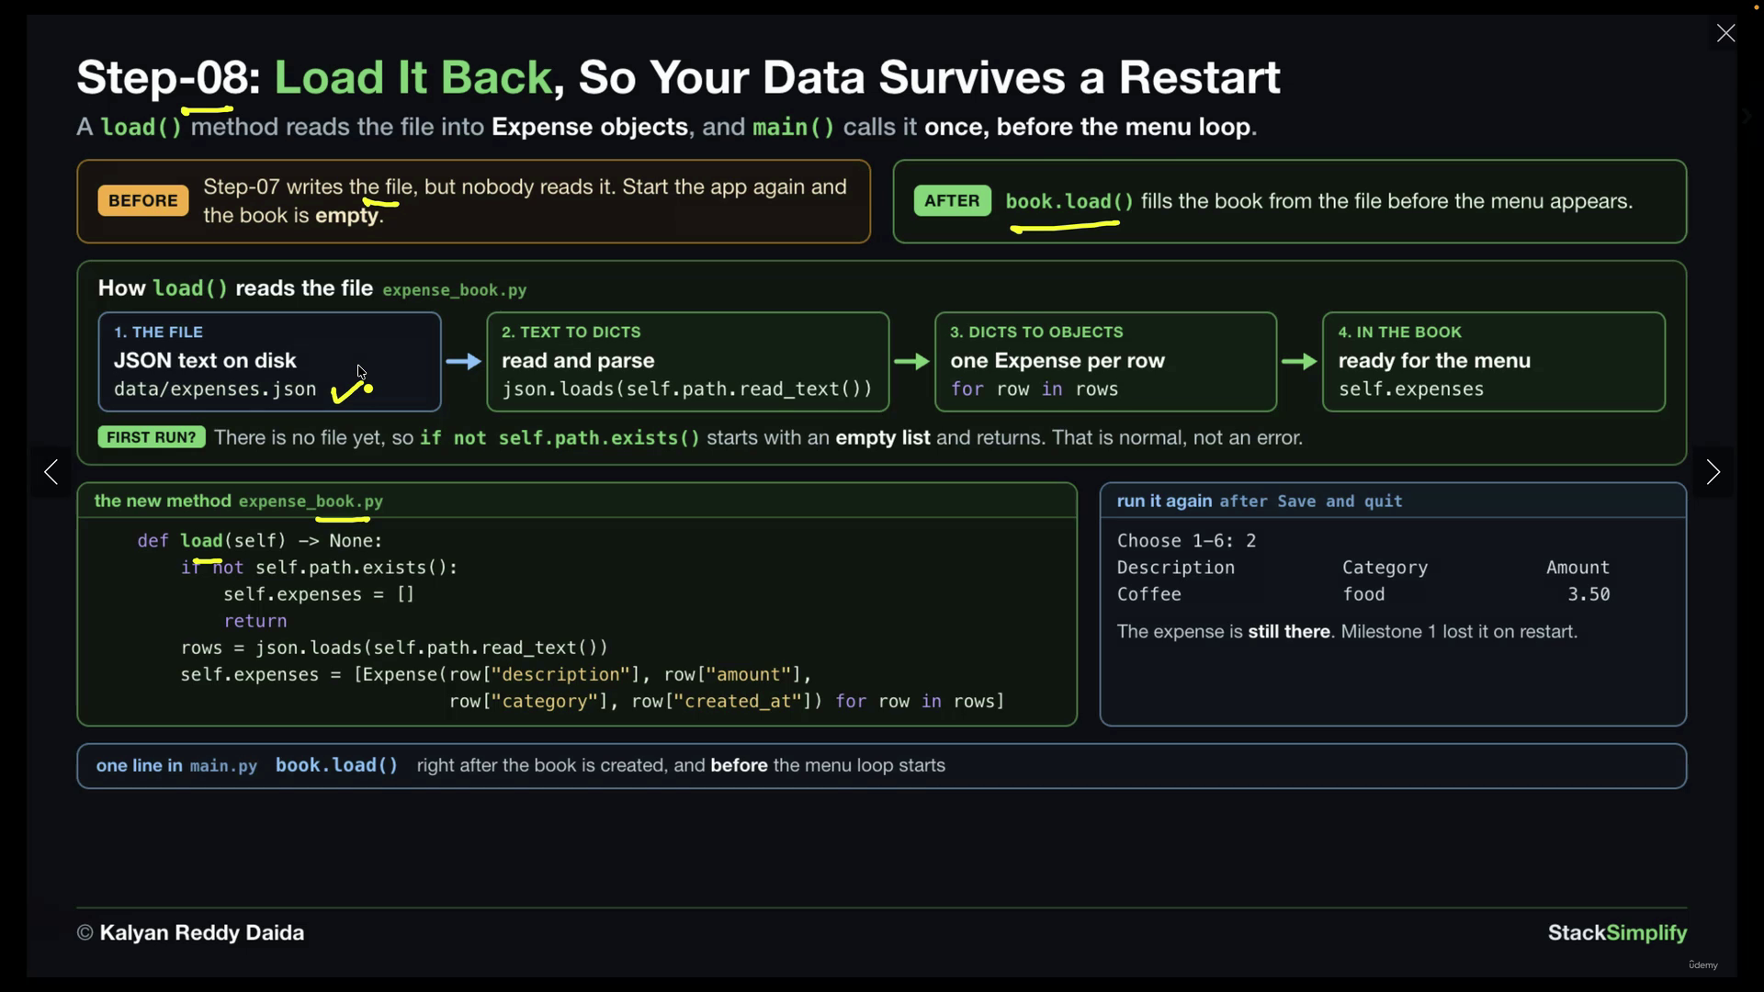Image resolution: width=1764 pixels, height=992 pixels.
Task: Click 'if not self.path.exists()' in first-run note
Action: 560,438
